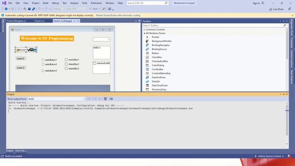Expand the Common Controls group

click(144, 30)
